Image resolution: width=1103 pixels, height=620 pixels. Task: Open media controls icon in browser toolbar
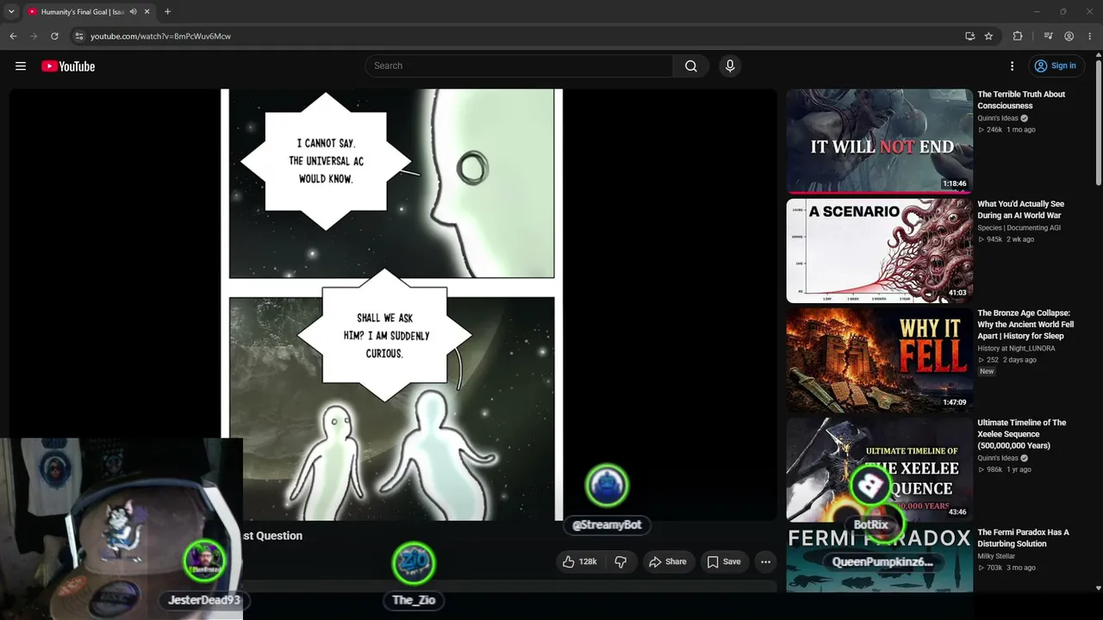pos(1049,36)
